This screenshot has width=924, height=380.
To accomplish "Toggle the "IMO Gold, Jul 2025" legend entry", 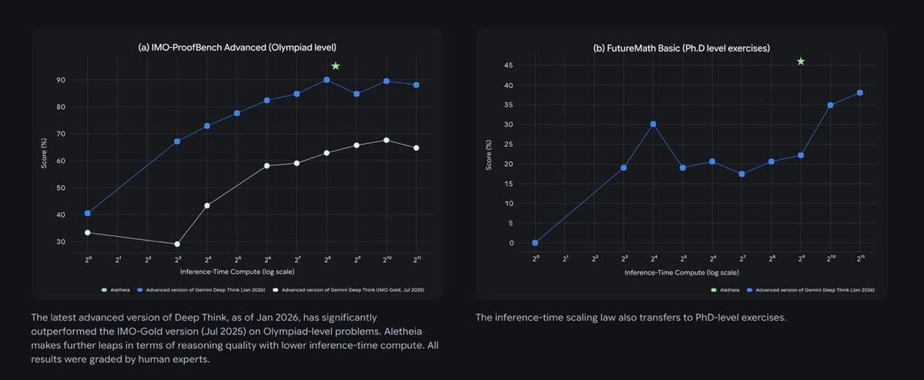I will [x=352, y=290].
